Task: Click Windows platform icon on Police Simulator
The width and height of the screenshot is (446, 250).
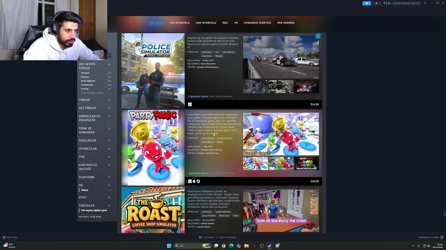Action: point(190,104)
